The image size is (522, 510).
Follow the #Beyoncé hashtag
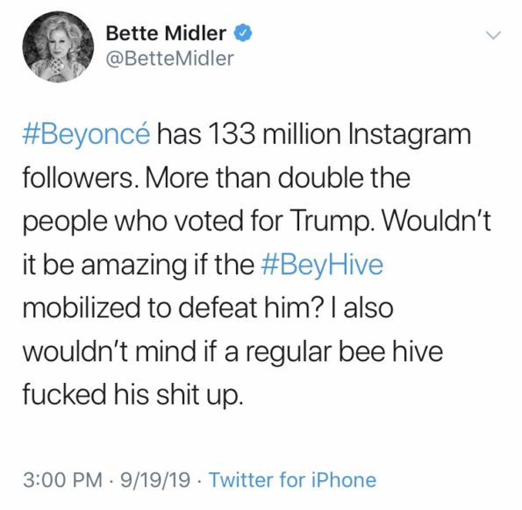(x=86, y=134)
